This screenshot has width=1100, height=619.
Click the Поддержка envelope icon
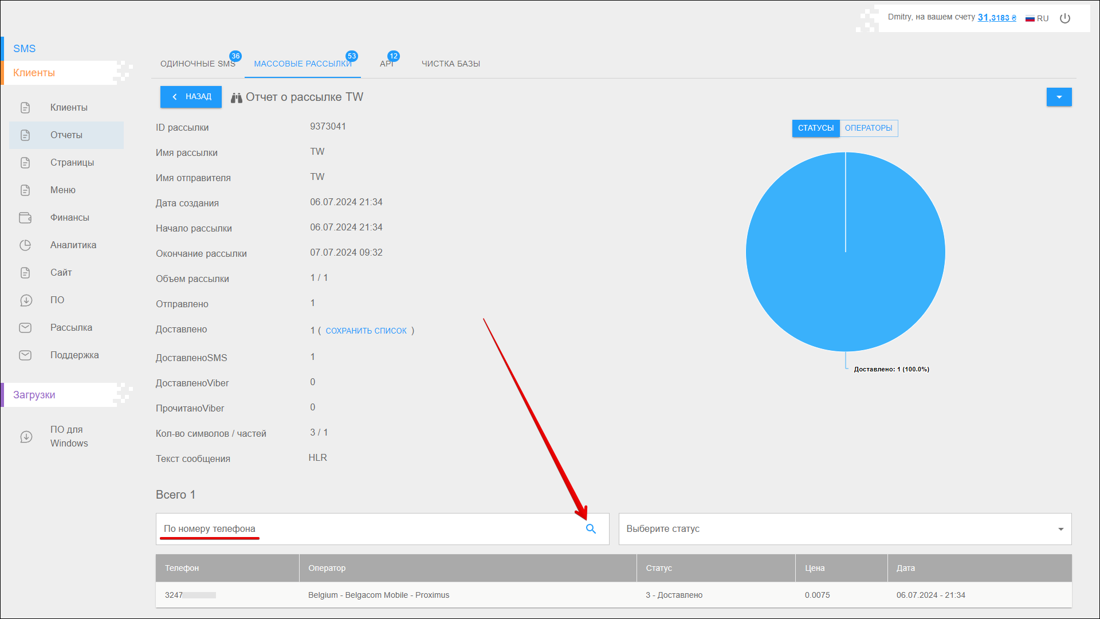pos(25,355)
